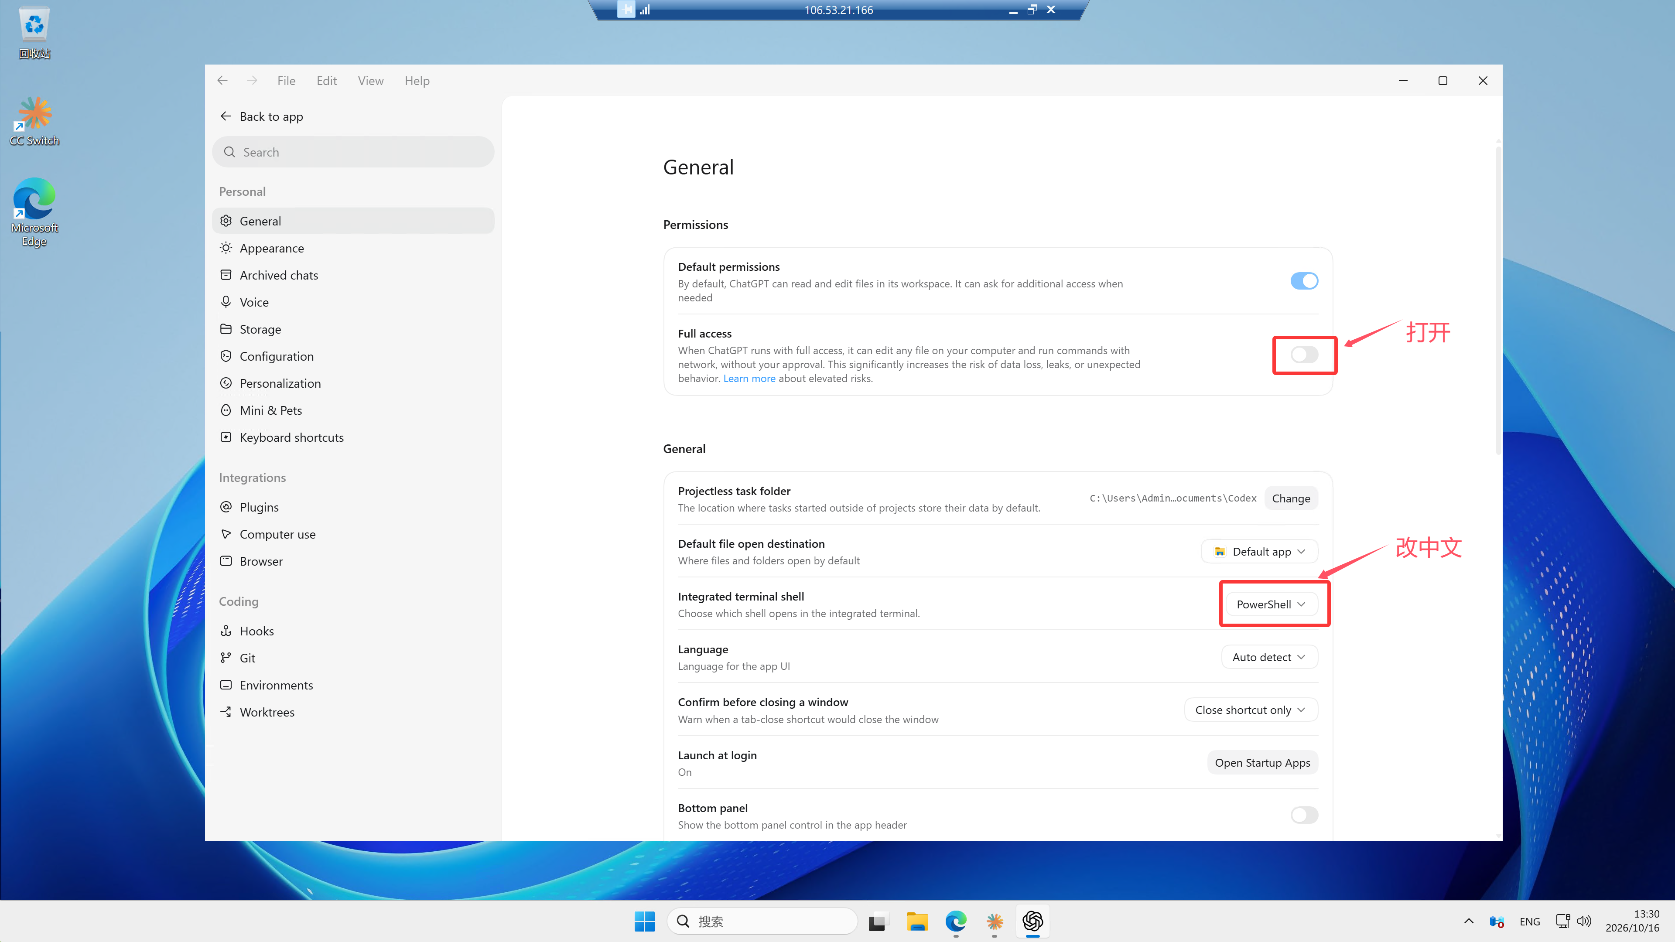Click the Plugins icon
This screenshot has width=1675, height=942.
(226, 506)
